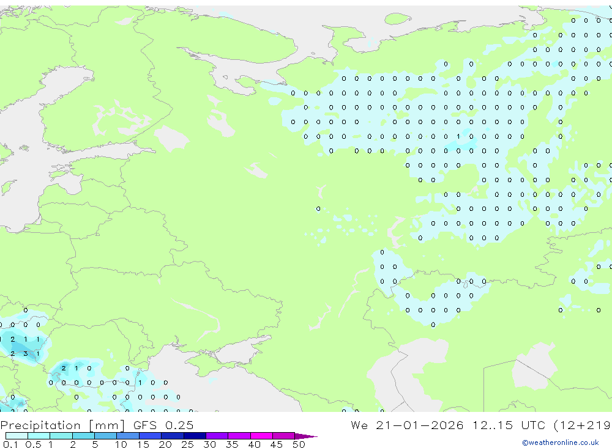Viewport: 612px width, 448px height.
Task: Open the weatheronline.co.uk copyright link
Action: click(x=560, y=442)
